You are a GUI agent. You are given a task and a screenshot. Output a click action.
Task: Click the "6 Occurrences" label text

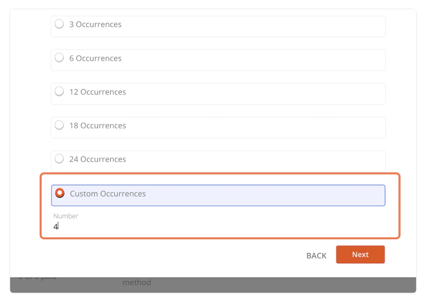point(95,58)
